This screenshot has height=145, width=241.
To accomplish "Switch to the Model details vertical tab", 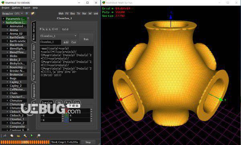I will (34, 31).
